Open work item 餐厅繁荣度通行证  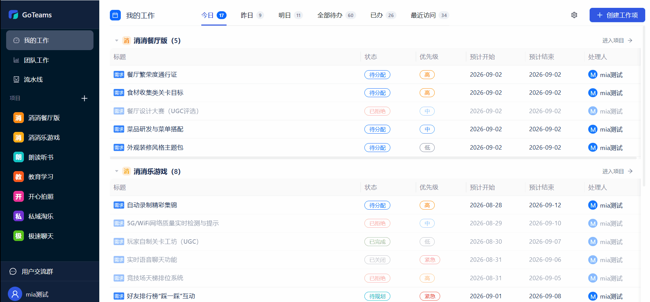click(152, 75)
